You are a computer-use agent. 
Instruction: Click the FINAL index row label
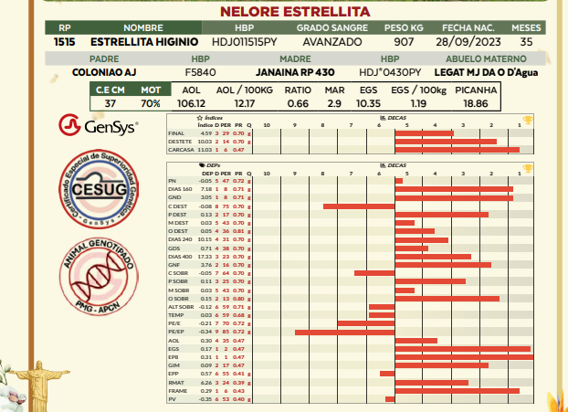(176, 133)
